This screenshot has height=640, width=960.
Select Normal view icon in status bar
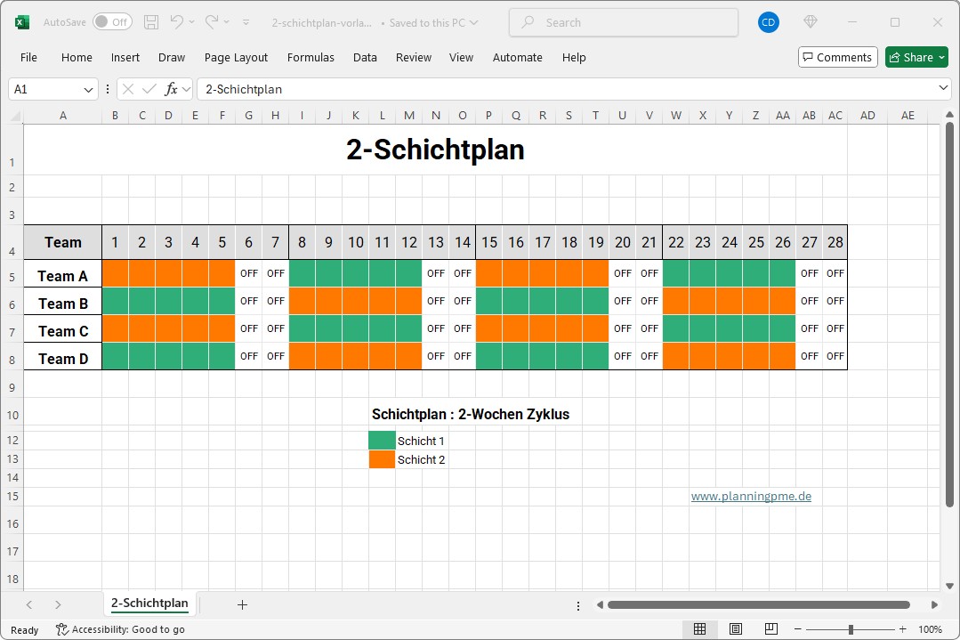click(702, 629)
